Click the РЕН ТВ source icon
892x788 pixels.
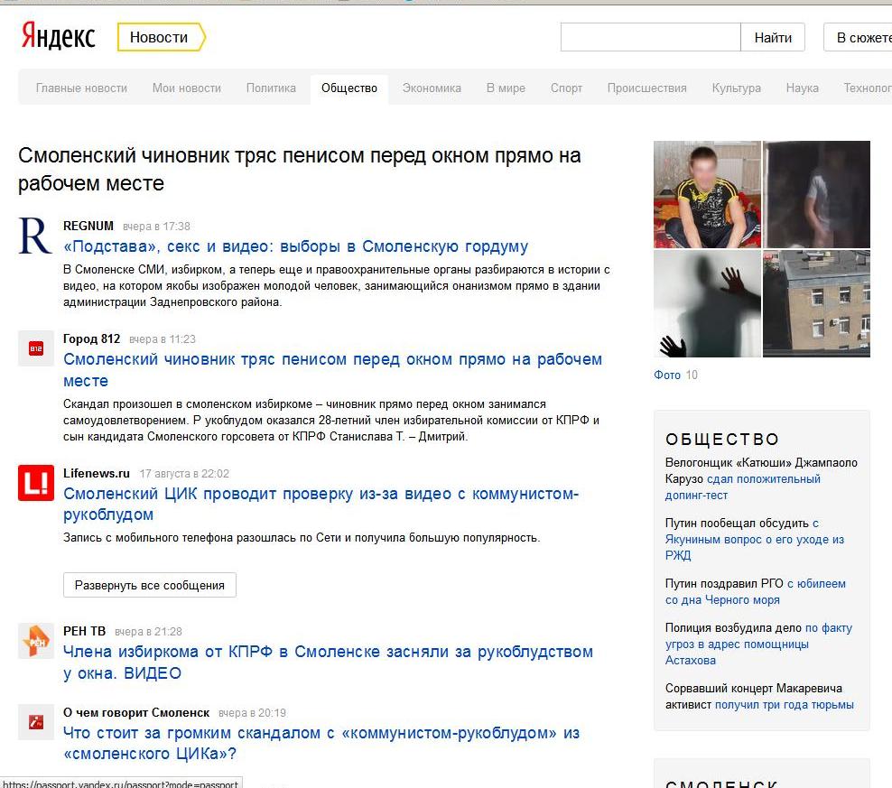click(36, 641)
